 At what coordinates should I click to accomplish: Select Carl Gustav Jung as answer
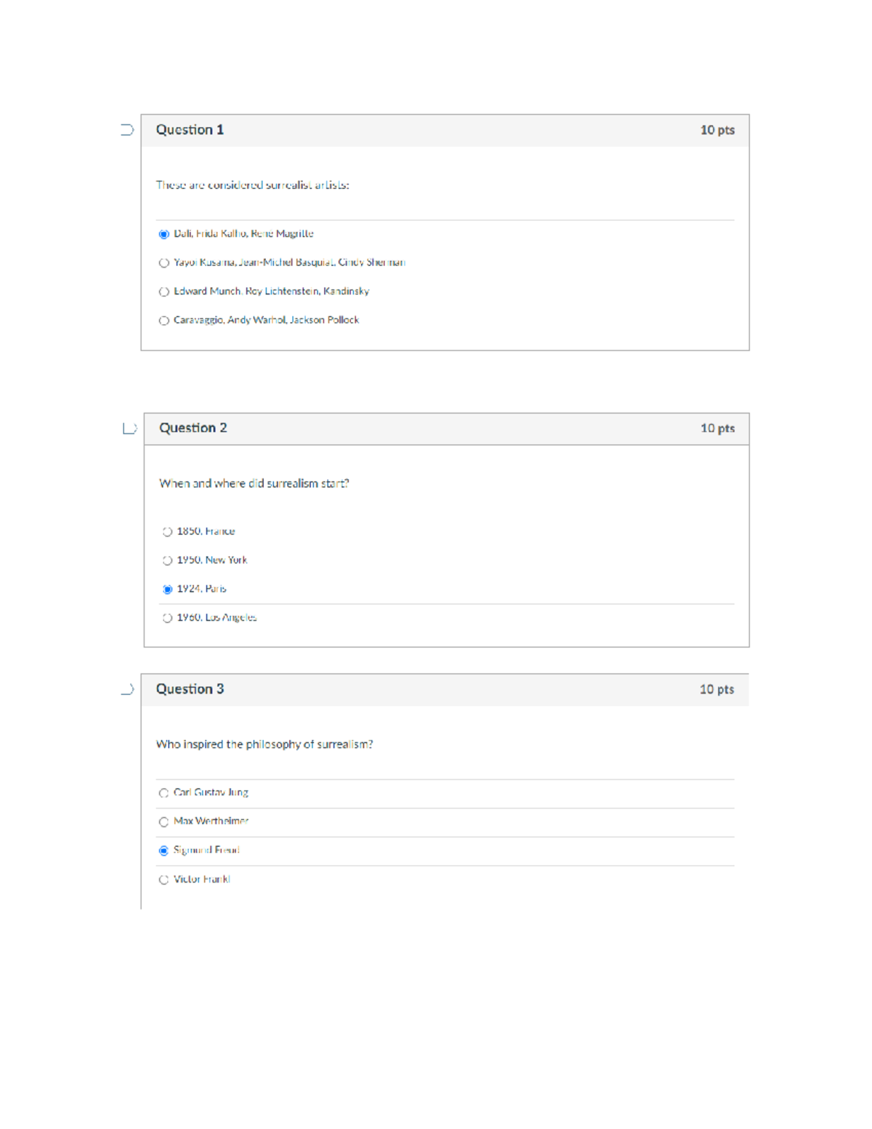[164, 793]
